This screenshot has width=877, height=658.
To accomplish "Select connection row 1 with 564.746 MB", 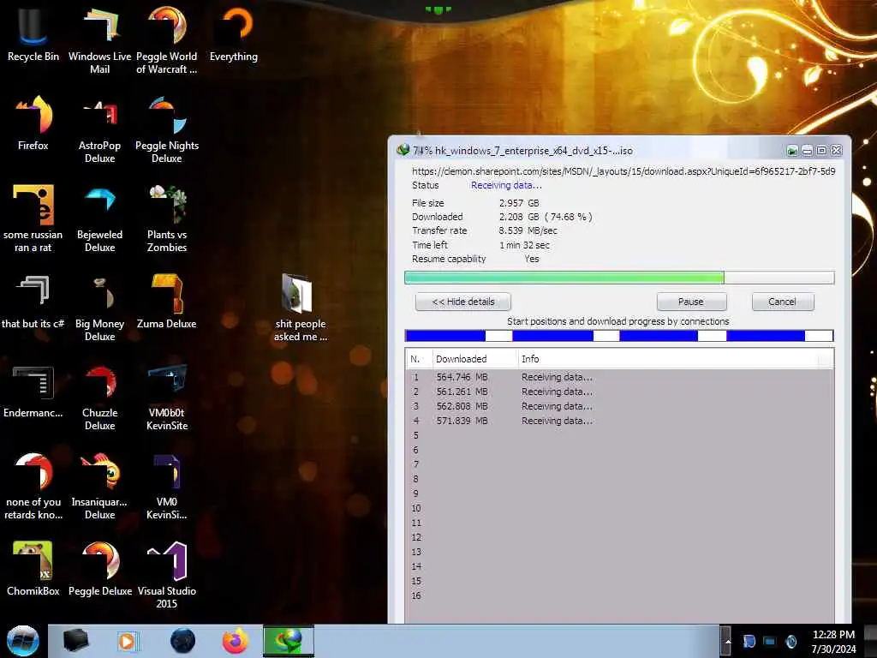I will pos(619,377).
